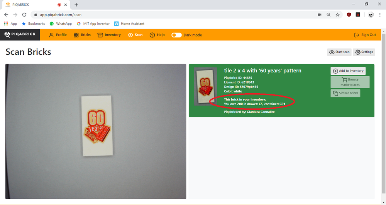The width and height of the screenshot is (386, 205).
Task: Click Piqabricked by: Gianluca Cannalire text
Action: (x=249, y=112)
